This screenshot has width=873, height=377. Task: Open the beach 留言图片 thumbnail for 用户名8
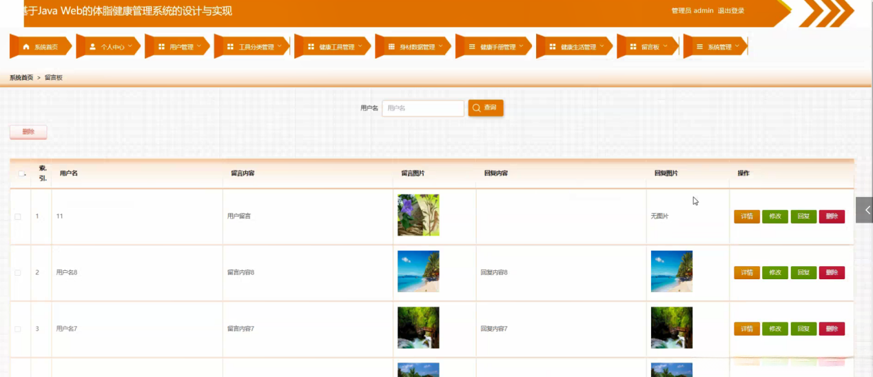click(418, 272)
